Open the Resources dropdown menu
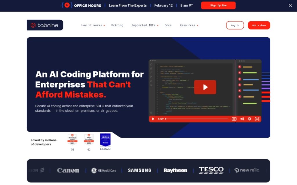297x185 pixels. pos(189,25)
